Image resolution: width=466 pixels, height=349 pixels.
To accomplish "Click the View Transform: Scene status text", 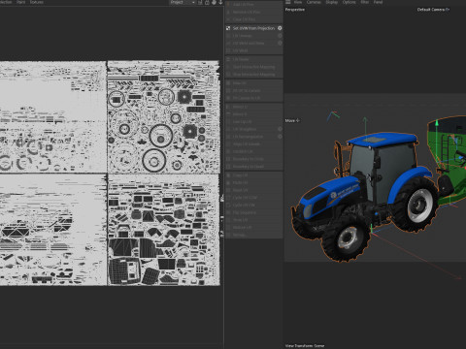I will point(305,346).
